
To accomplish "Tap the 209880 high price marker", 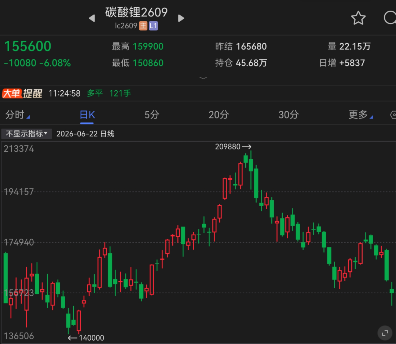I will 233,147.
